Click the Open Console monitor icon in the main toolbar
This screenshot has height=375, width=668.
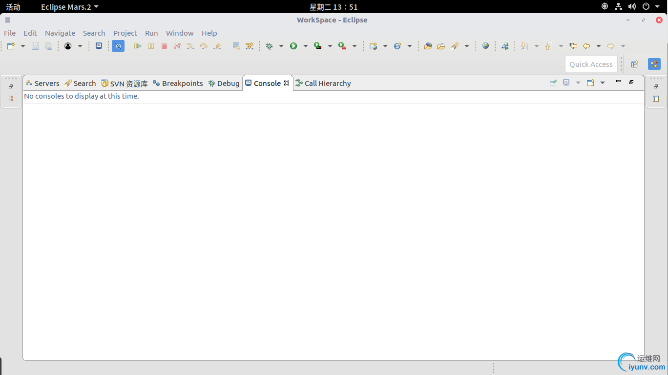pos(99,46)
